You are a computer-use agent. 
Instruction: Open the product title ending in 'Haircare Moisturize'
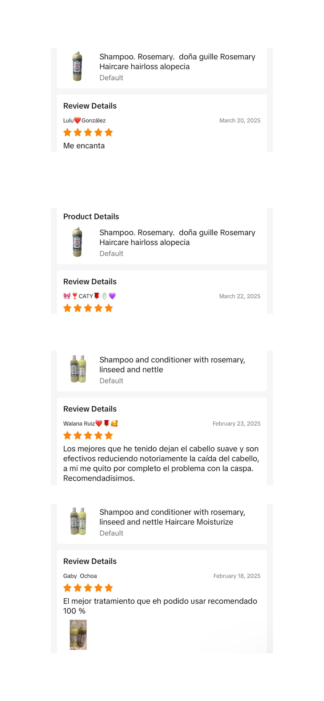[172, 517]
